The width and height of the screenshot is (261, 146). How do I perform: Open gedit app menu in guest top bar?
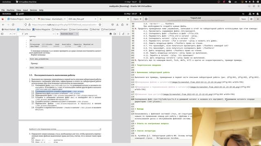(x=20, y=14)
